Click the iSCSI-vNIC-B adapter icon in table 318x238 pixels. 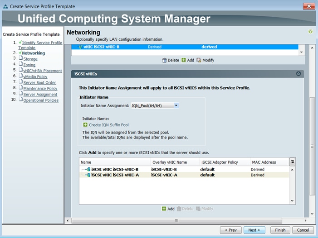tap(88, 169)
